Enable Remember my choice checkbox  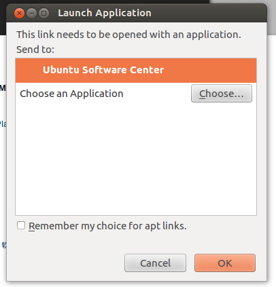[x=21, y=225]
